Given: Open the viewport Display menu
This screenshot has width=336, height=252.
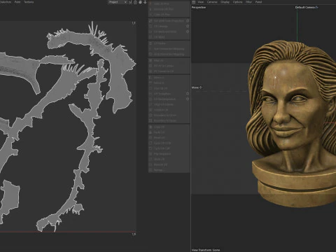Looking at the screenshot, I should pyautogui.click(x=225, y=2).
